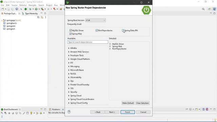Expand the Messaging dependency category

pyautogui.click(x=69, y=66)
